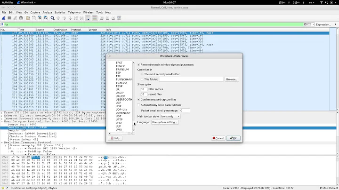Click the display filter bookmark icon
Screen dimensions: 339x190
(x=2, y=24)
